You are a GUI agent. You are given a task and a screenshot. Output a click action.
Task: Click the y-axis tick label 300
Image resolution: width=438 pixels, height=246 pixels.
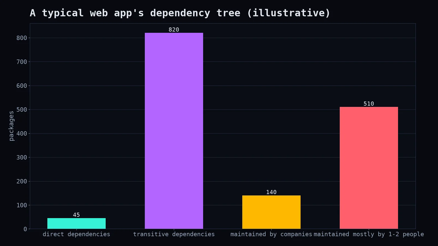pyautogui.click(x=22, y=157)
